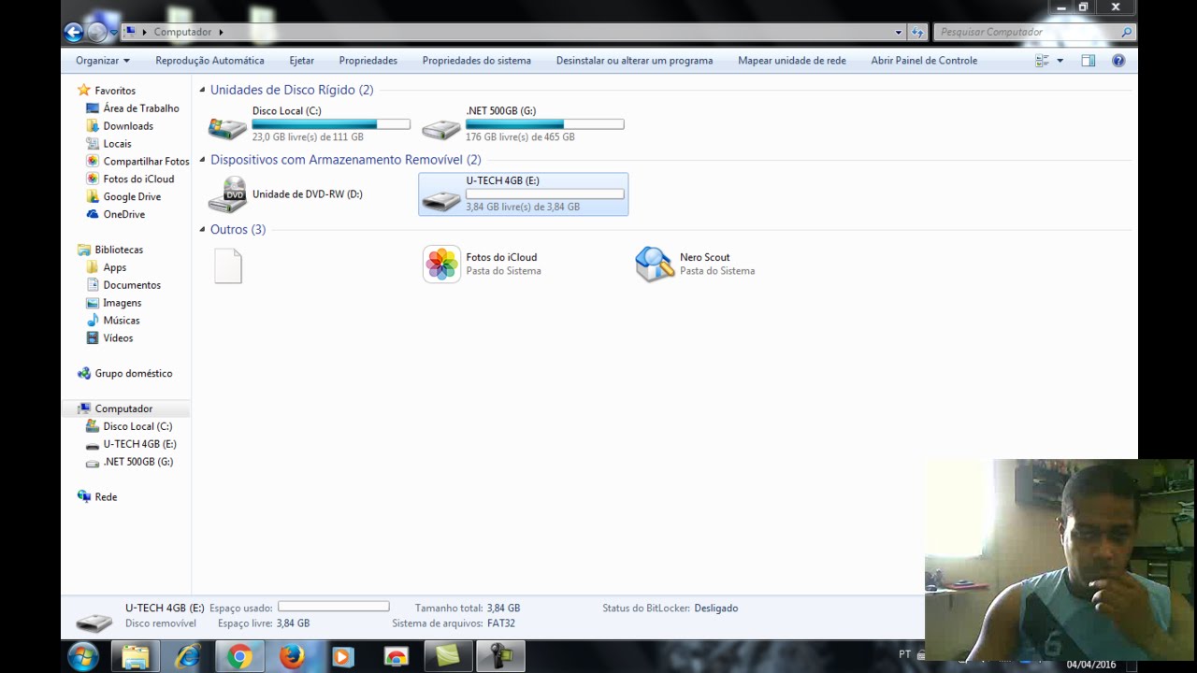Click the Forward navigation arrow
Image resolution: width=1197 pixels, height=673 pixels.
tap(97, 32)
